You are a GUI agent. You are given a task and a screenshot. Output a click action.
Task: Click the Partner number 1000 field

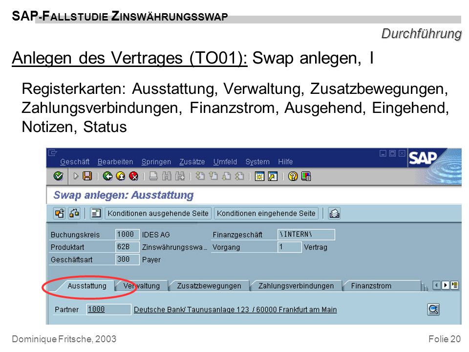108,309
